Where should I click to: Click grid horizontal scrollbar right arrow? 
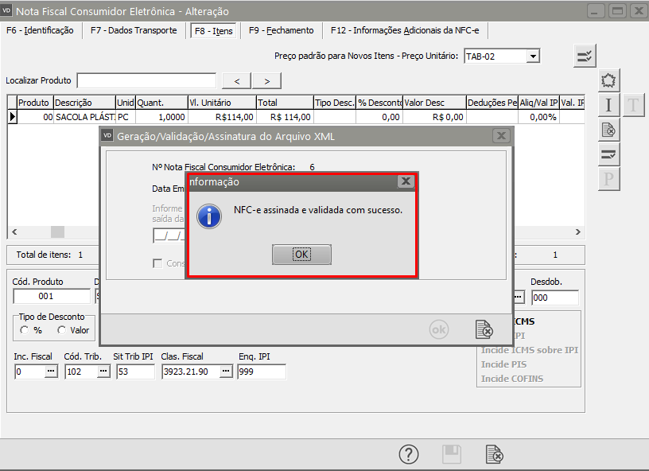[x=577, y=232]
